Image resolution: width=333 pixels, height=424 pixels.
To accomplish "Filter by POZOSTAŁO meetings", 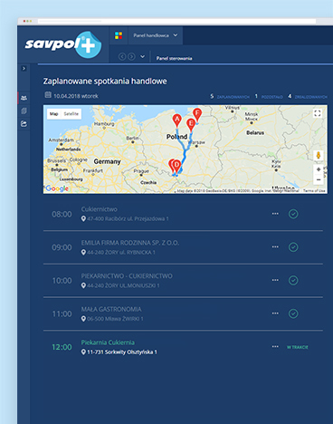I will point(271,97).
